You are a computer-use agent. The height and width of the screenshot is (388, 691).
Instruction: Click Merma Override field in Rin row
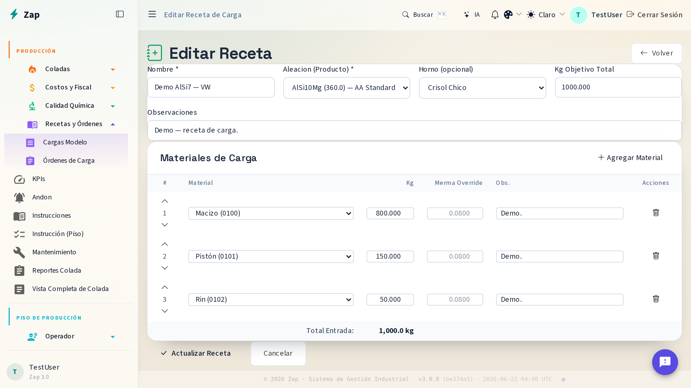(x=455, y=300)
